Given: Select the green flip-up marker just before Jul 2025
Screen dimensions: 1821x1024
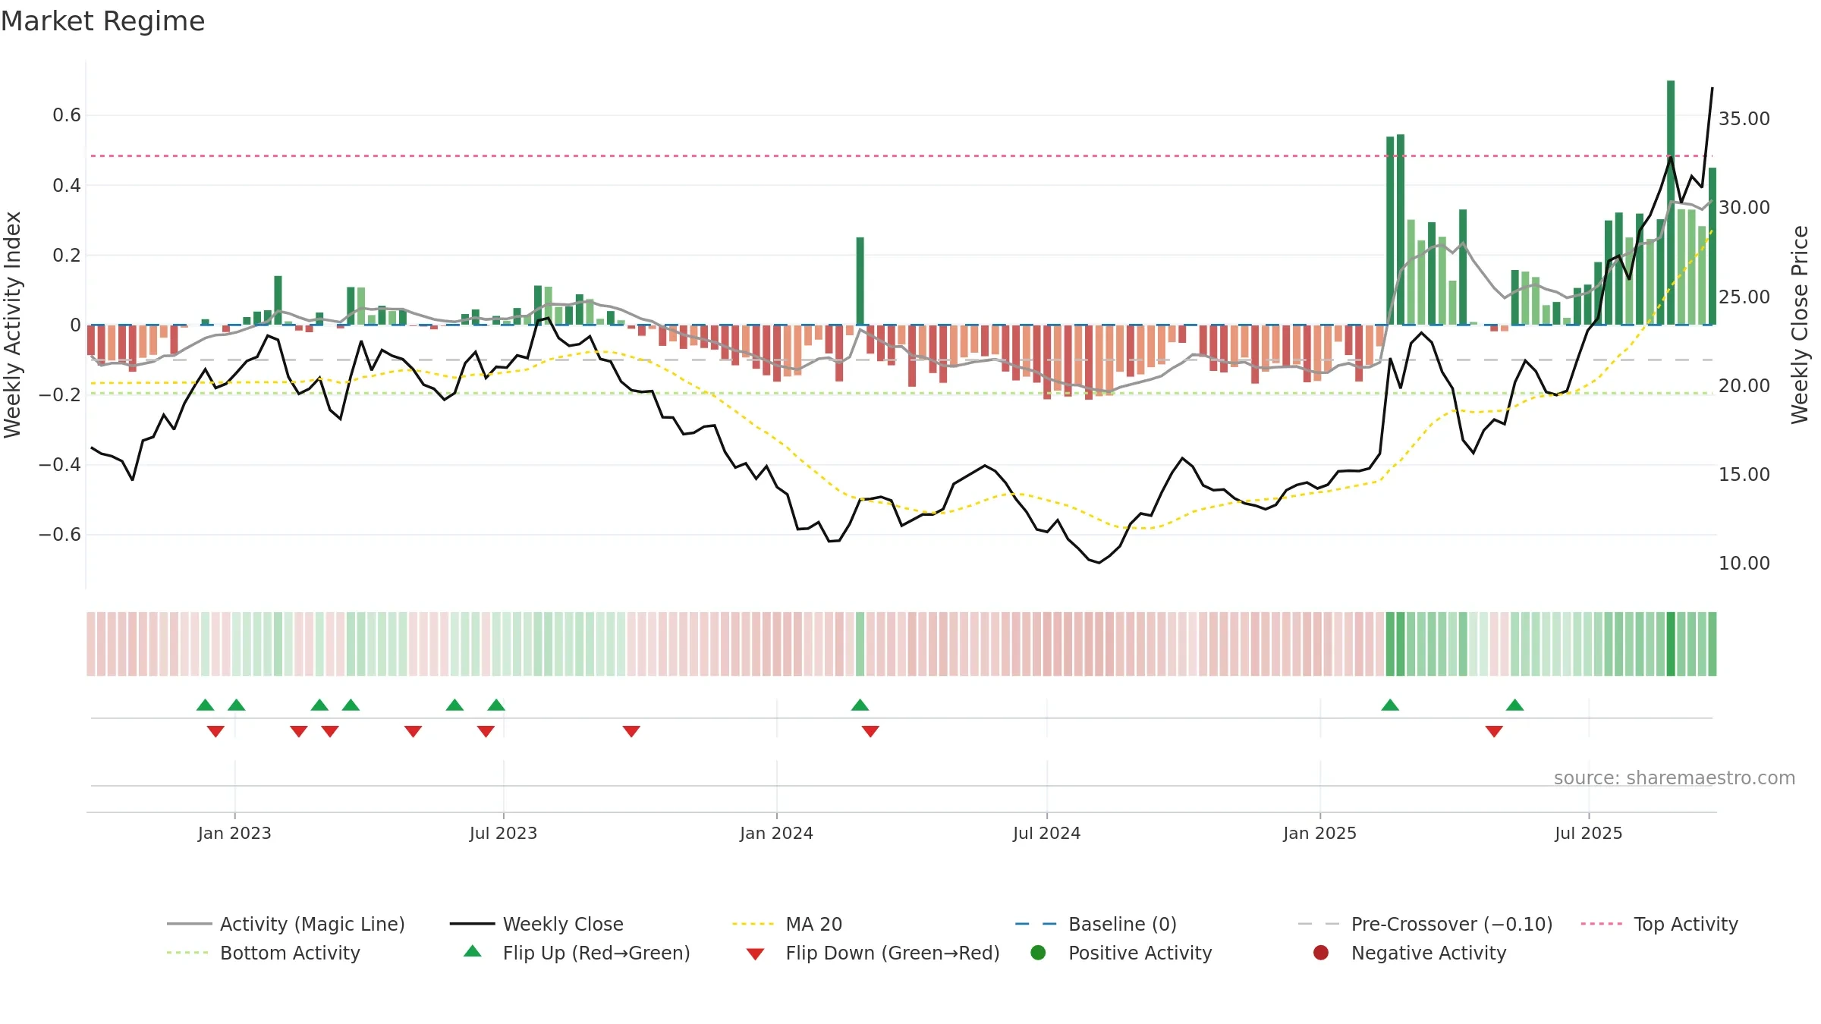Looking at the screenshot, I should (1514, 705).
